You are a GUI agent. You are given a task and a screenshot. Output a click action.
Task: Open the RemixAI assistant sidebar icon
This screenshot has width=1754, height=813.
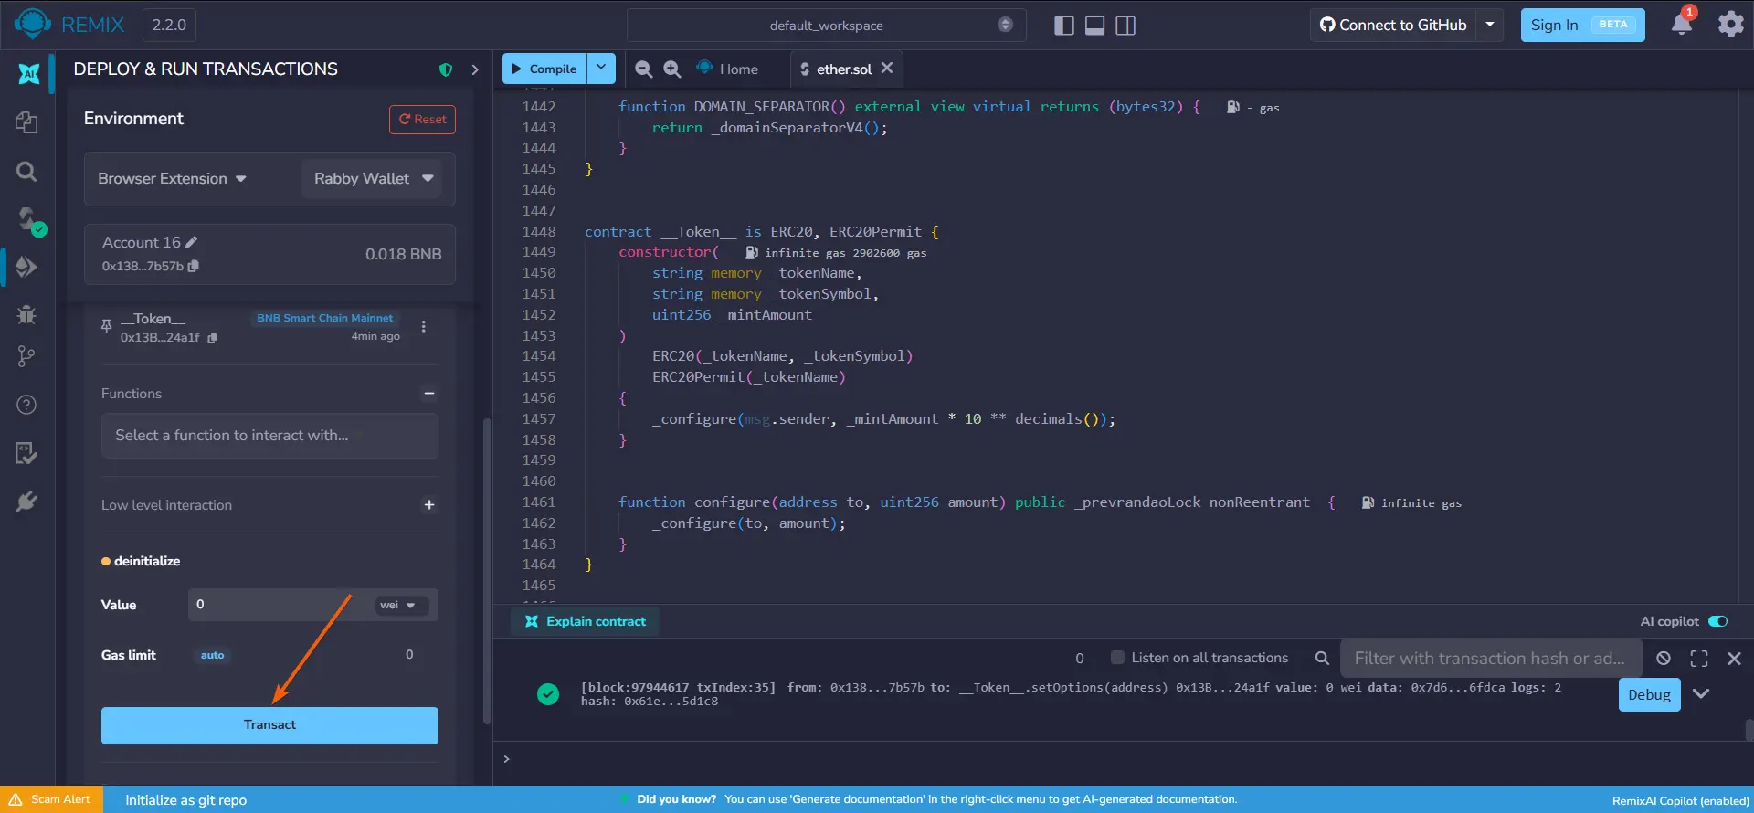(x=28, y=74)
